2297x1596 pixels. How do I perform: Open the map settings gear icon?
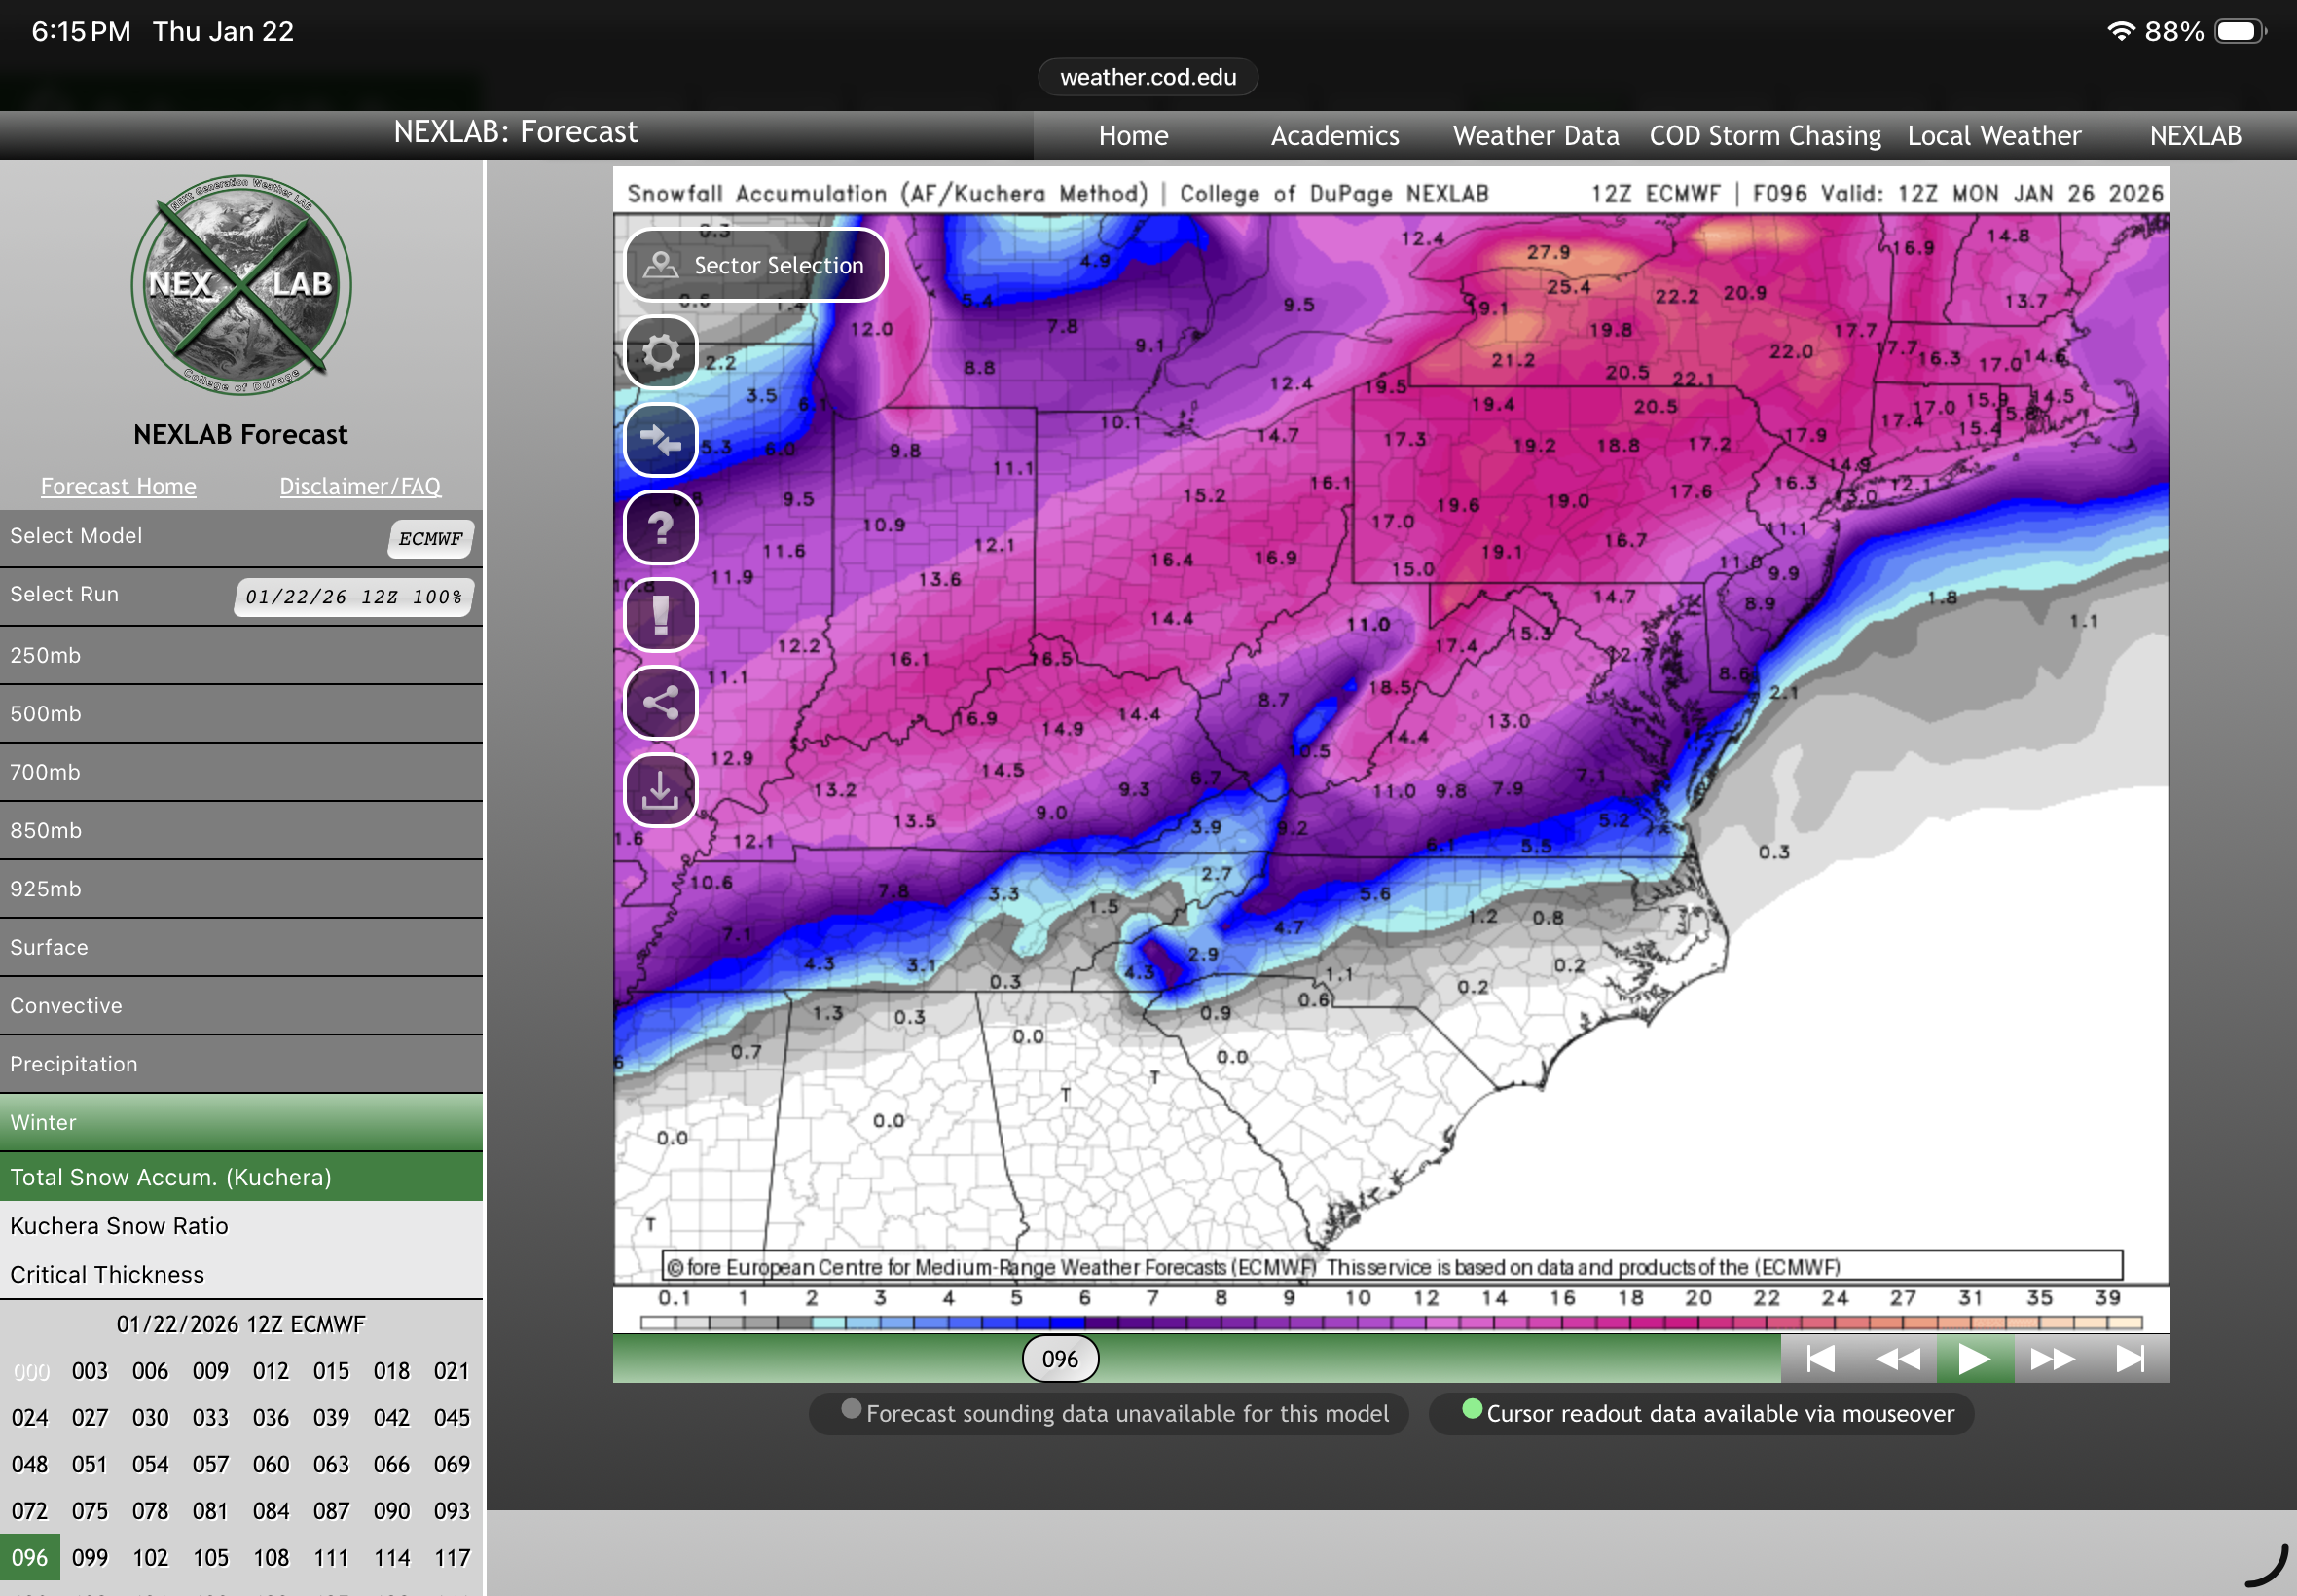660,352
